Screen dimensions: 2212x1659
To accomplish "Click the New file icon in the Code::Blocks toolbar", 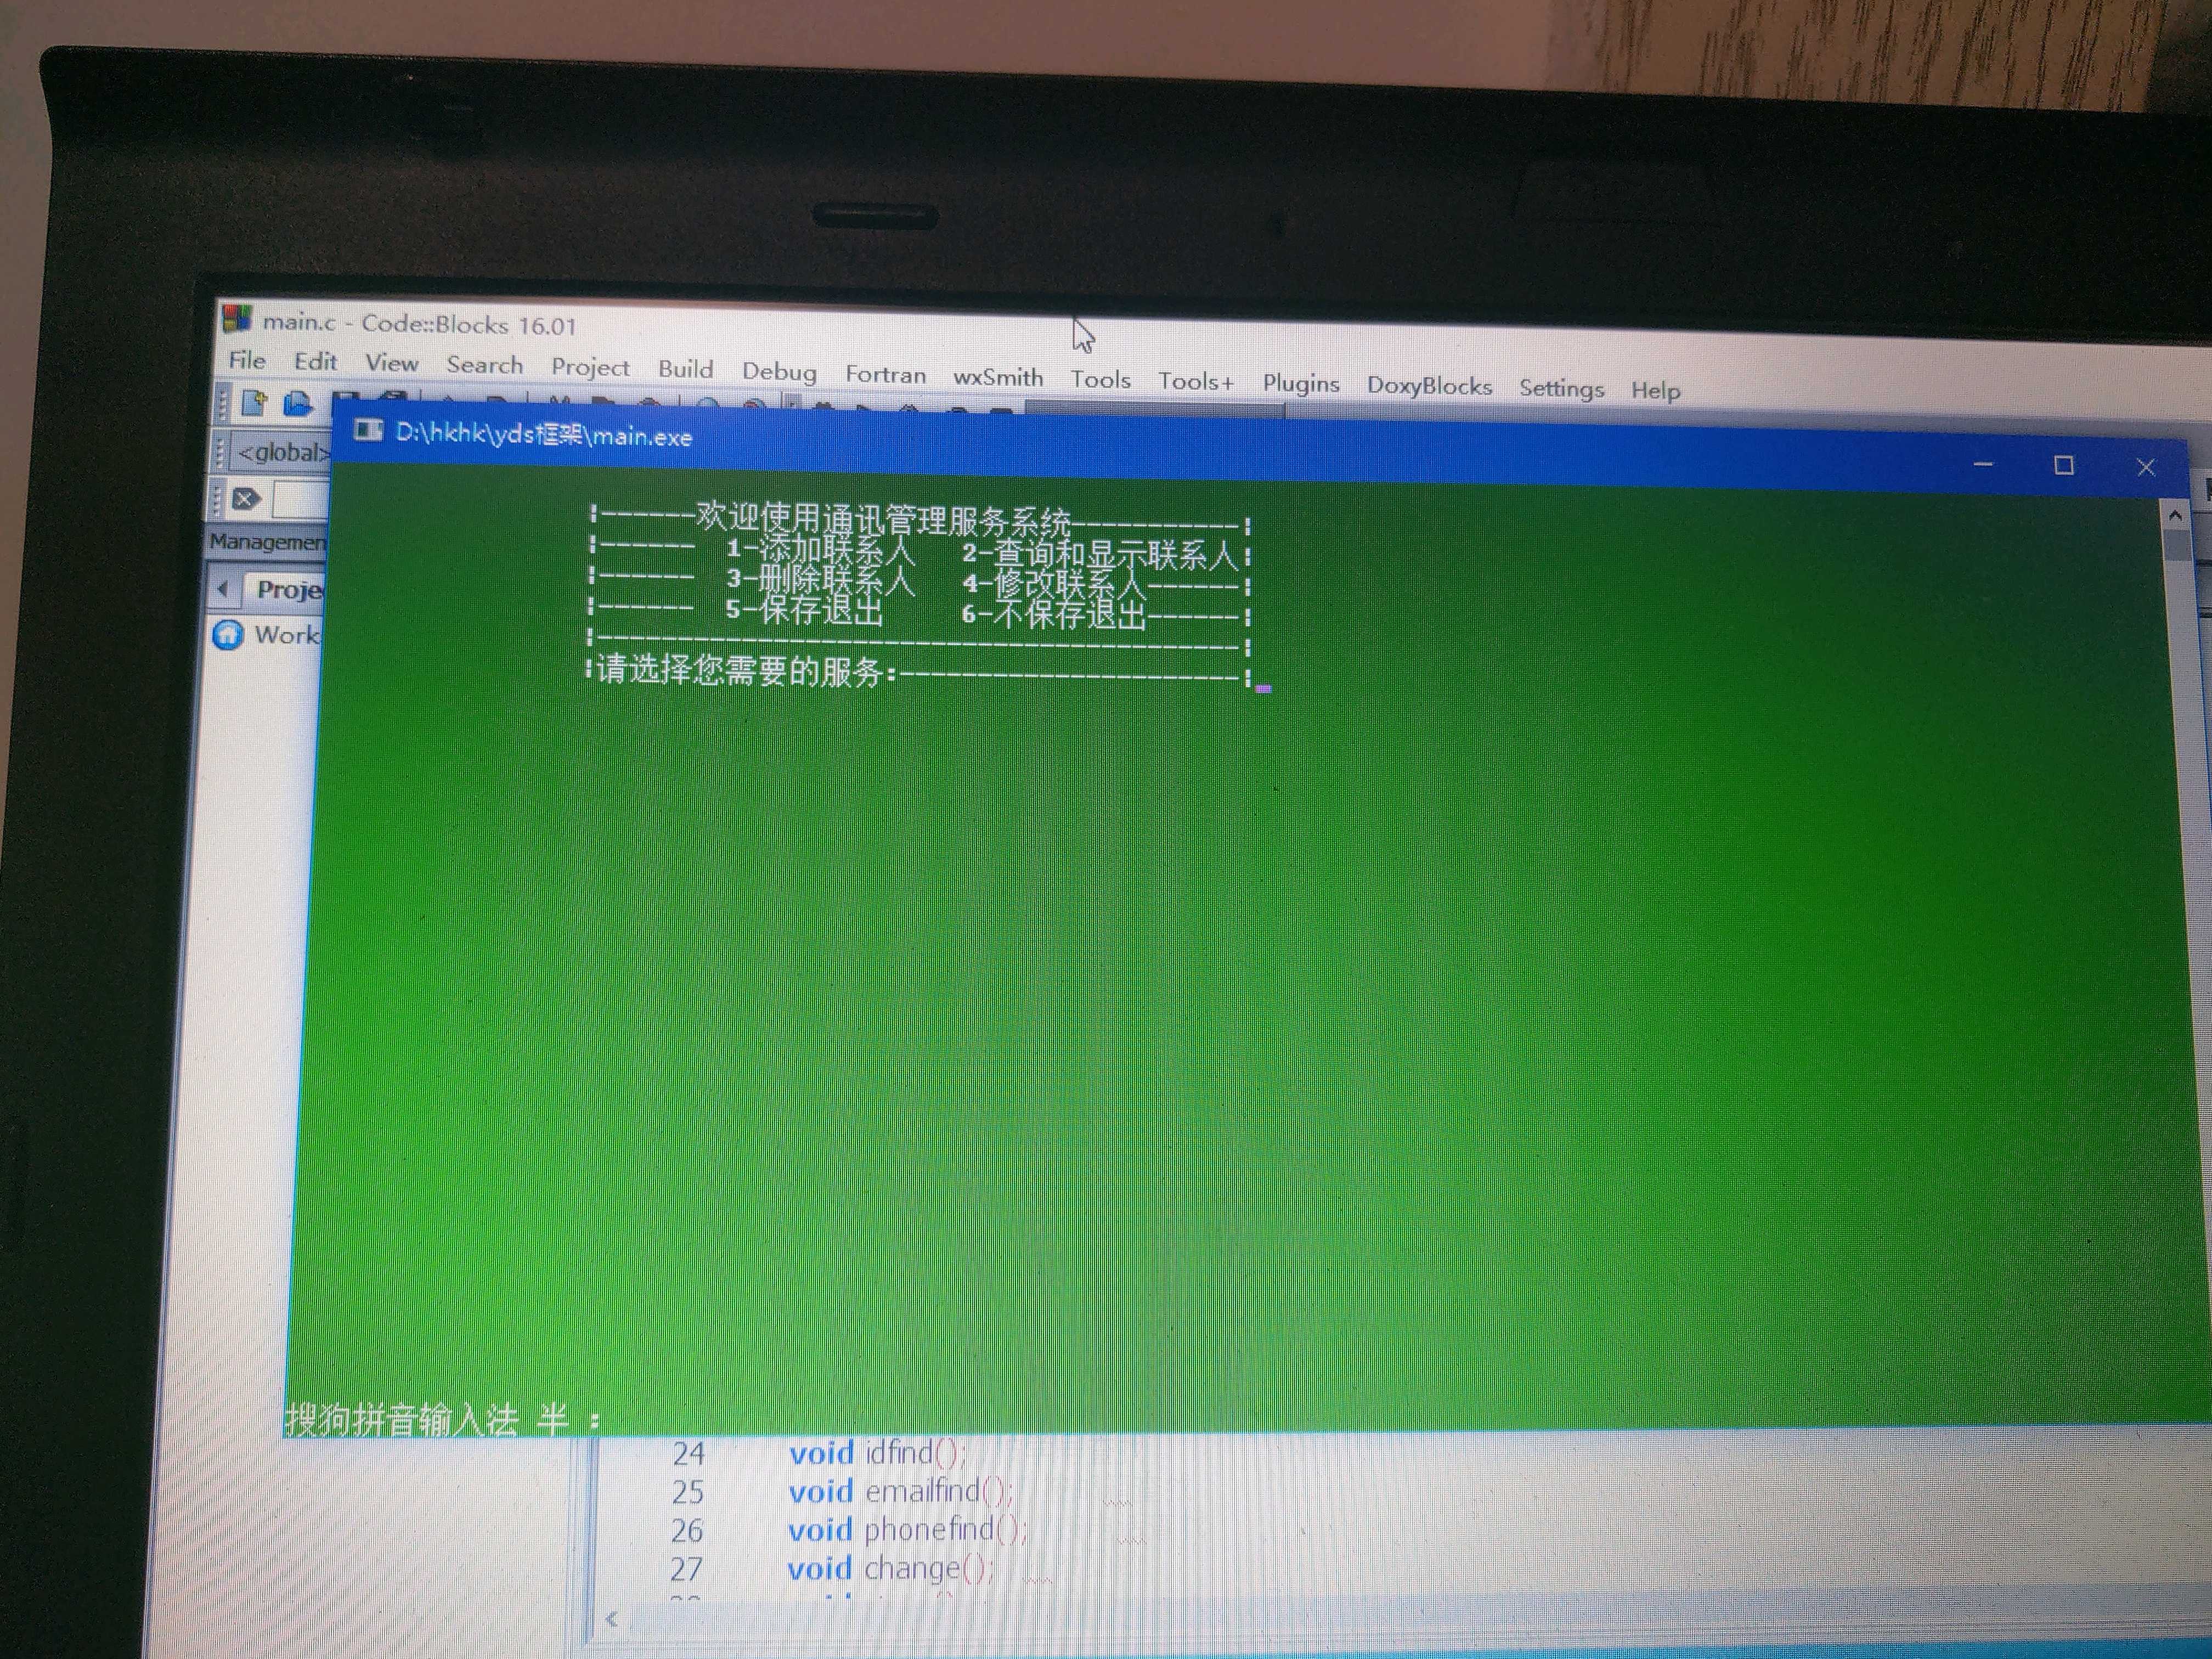I will pos(254,403).
